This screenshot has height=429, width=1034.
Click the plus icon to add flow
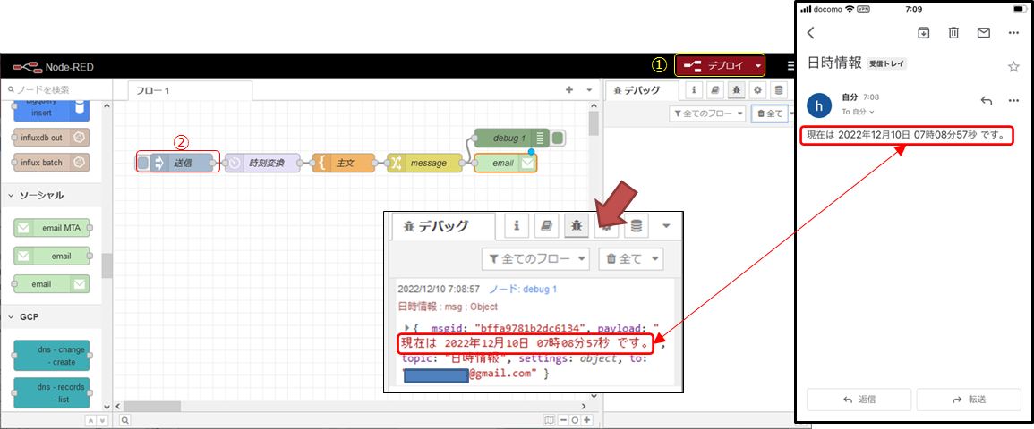coord(569,90)
